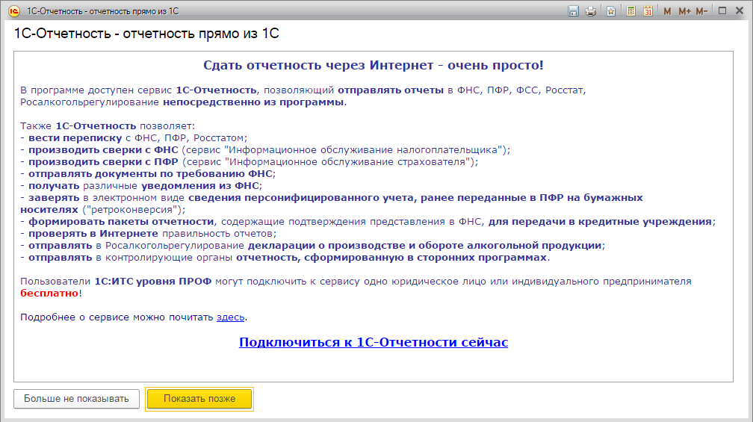Click the M+ memory add button

point(684,11)
